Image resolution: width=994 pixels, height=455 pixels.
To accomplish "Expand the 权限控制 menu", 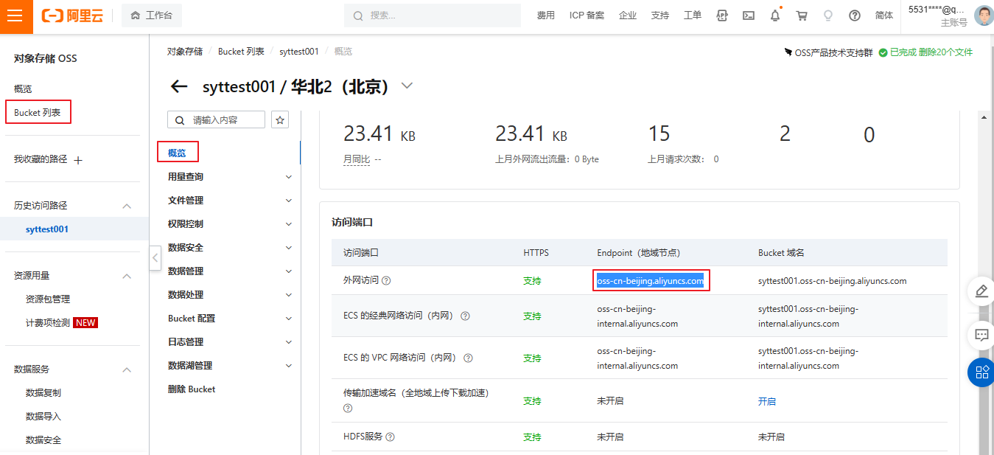I will 289,224.
